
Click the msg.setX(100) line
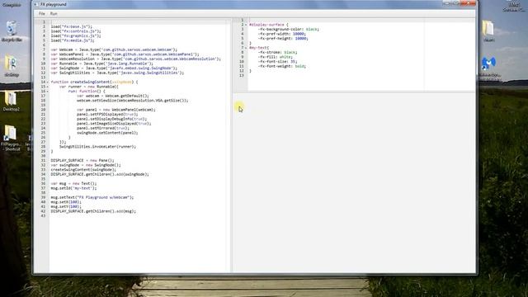pyautogui.click(x=66, y=202)
